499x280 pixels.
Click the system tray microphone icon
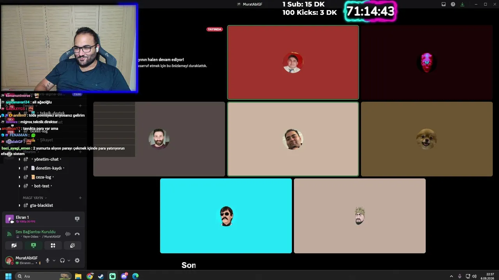click(x=460, y=276)
